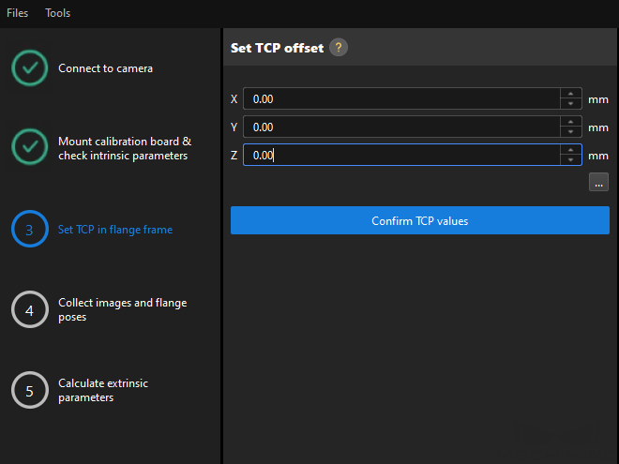Image resolution: width=619 pixels, height=464 pixels.
Task: Click the step 4 circle icon
Action: tap(30, 310)
